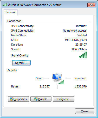
Task: Select the General tab
Action: click(10, 12)
